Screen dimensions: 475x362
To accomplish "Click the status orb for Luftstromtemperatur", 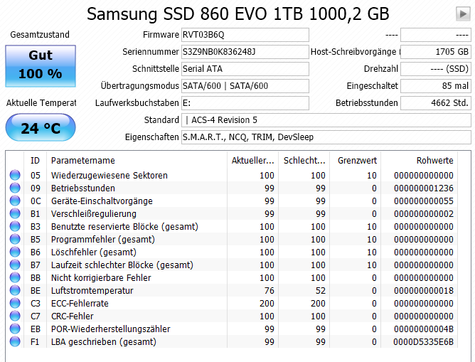I will 15,290.
